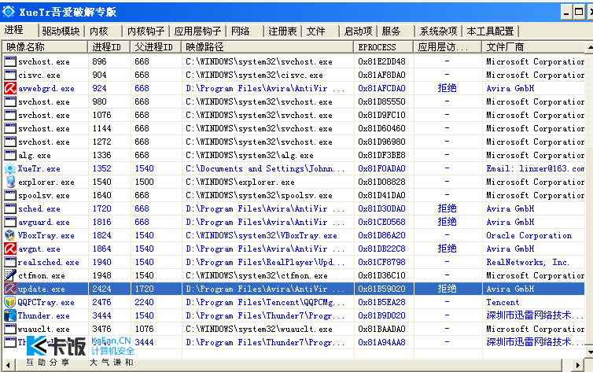Click the C:\WINDOWS\explorer.exe path cell
This screenshot has height=372, width=593.
(x=240, y=182)
